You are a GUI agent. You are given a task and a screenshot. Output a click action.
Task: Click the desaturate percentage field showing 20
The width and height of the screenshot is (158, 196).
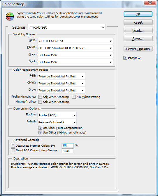pyautogui.click(x=68, y=145)
